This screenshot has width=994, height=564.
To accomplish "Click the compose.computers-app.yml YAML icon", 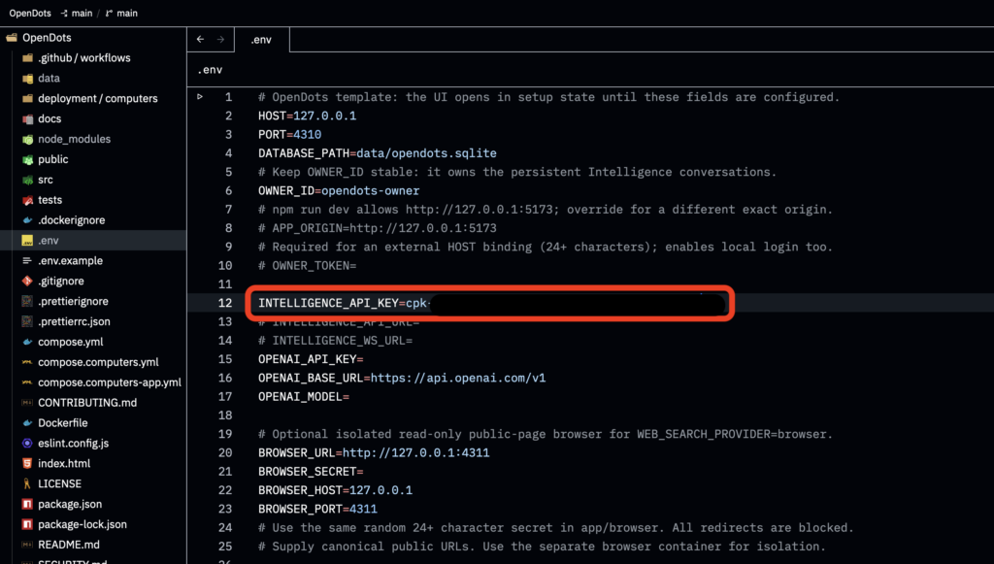I will 27,382.
